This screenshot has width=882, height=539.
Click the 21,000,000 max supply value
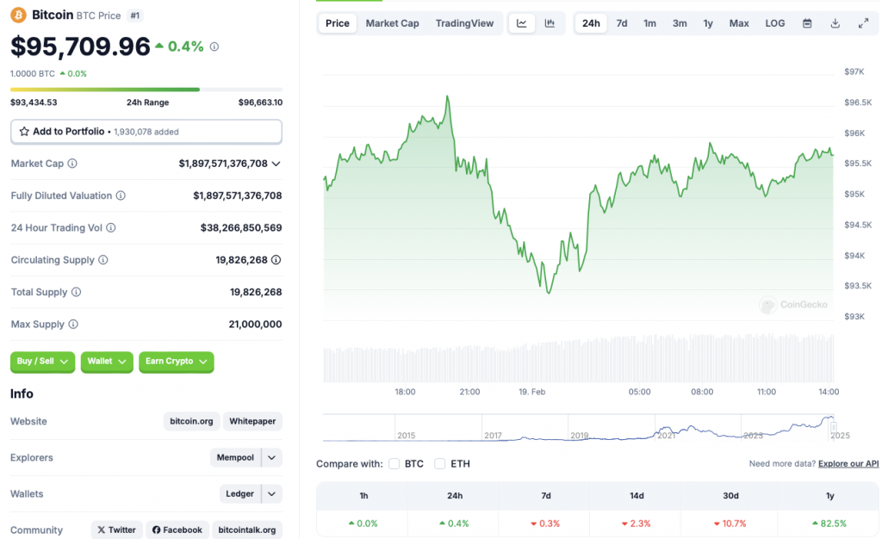[x=255, y=325]
